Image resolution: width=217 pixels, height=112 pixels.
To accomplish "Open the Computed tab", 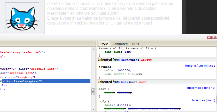I will pos(120,44).
